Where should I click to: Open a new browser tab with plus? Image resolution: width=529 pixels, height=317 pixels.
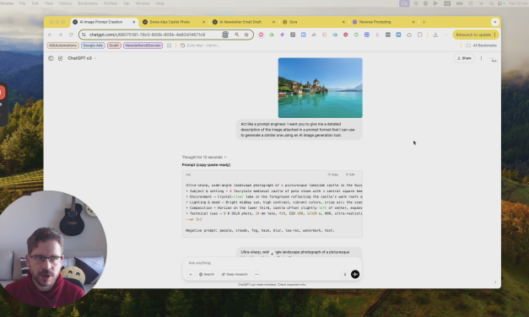424,22
